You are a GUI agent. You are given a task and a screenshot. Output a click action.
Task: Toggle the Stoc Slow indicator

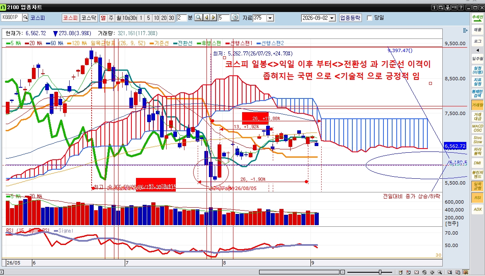pos(477,139)
